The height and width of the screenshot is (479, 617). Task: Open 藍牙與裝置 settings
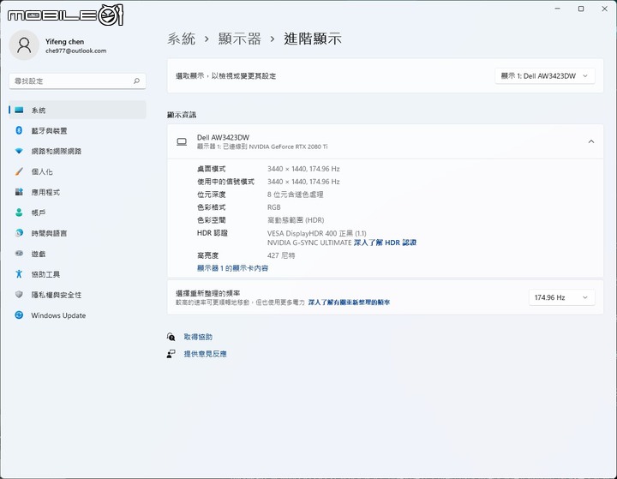[x=77, y=130]
